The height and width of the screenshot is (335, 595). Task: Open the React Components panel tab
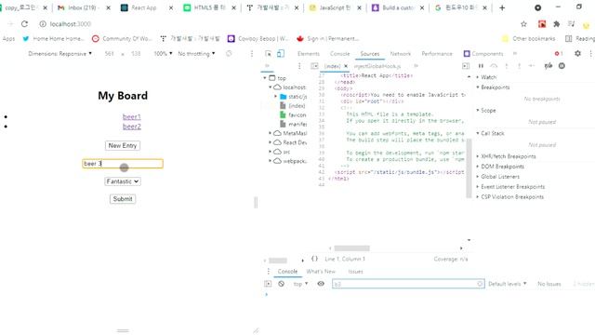click(483, 54)
